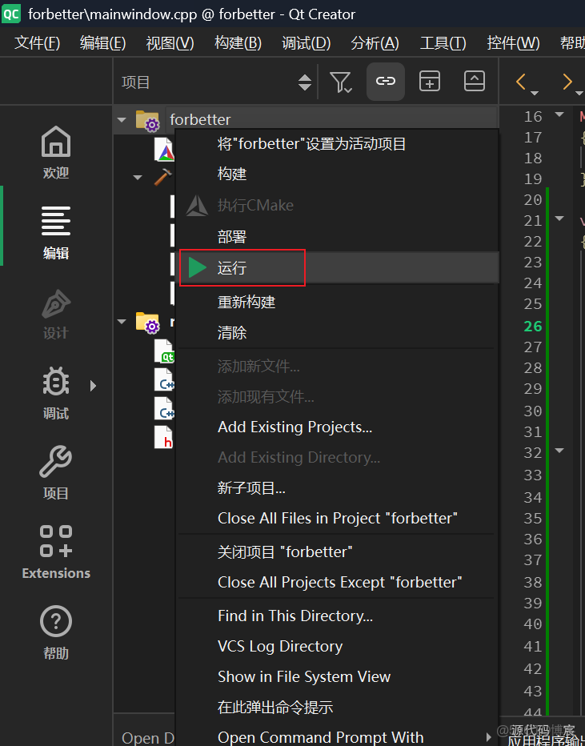The height and width of the screenshot is (746, 585).
Task: Choose 运行 from the context menu
Action: point(232,267)
